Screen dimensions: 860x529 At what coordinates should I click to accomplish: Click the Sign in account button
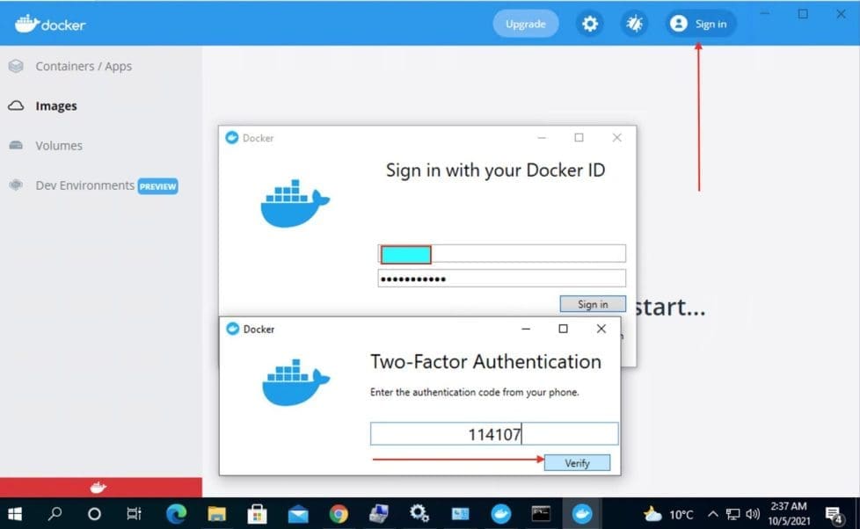701,24
